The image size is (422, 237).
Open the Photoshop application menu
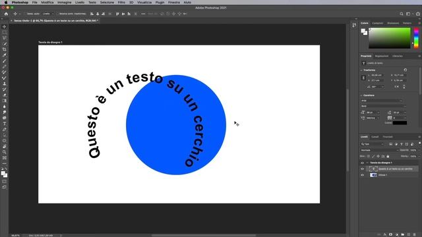coord(20,3)
